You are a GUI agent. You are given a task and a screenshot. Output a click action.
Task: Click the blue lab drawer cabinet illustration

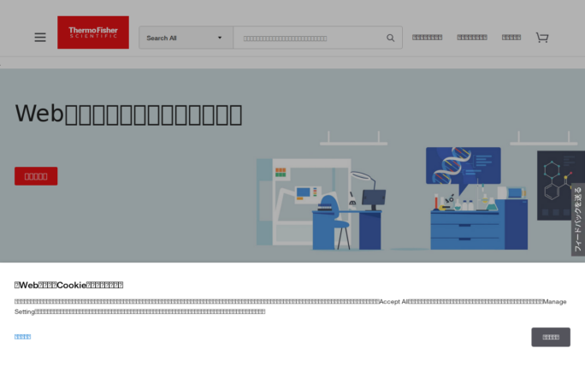464,228
